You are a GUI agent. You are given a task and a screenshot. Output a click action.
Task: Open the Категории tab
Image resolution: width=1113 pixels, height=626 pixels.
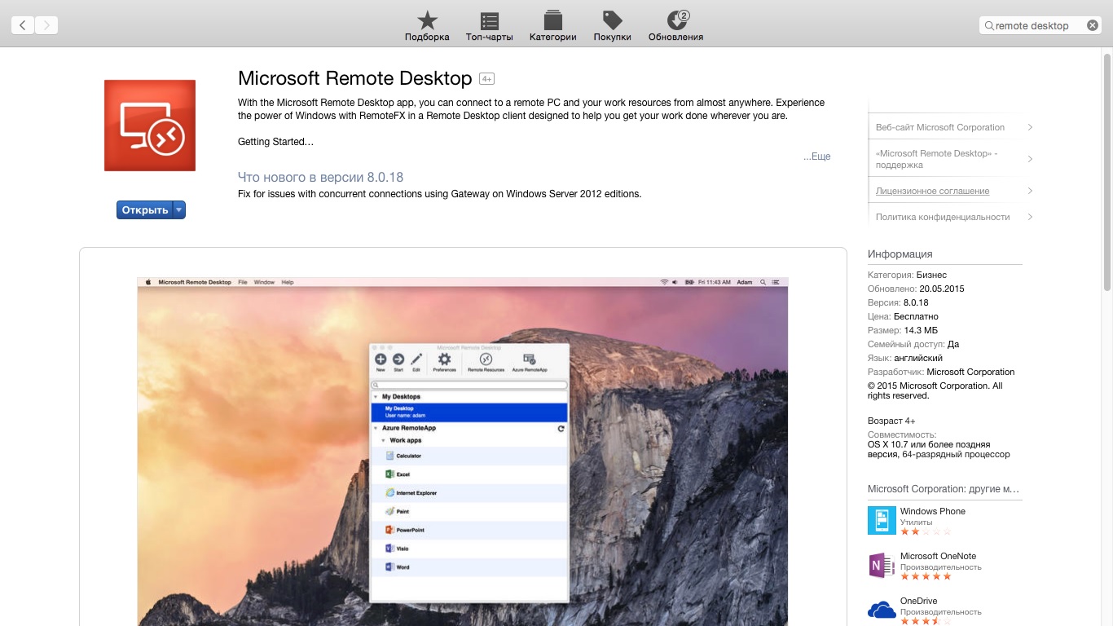pos(552,26)
